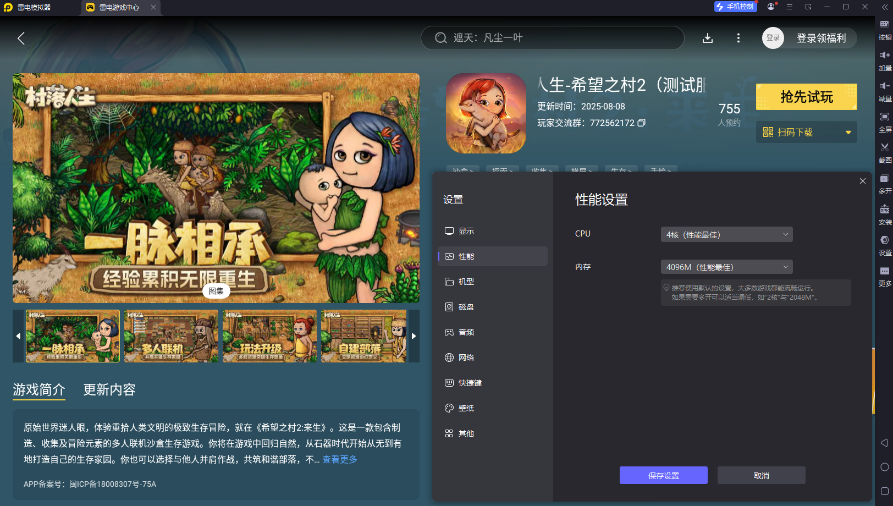
Task: Enter fullscreen via 全屏 sidebar icon
Action: (x=885, y=123)
